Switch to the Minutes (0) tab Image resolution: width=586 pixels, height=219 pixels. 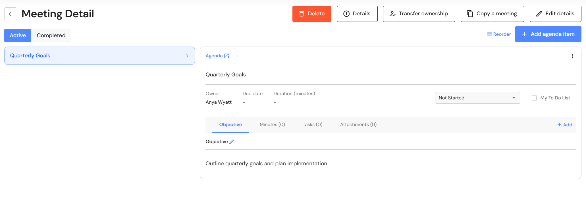pos(272,124)
